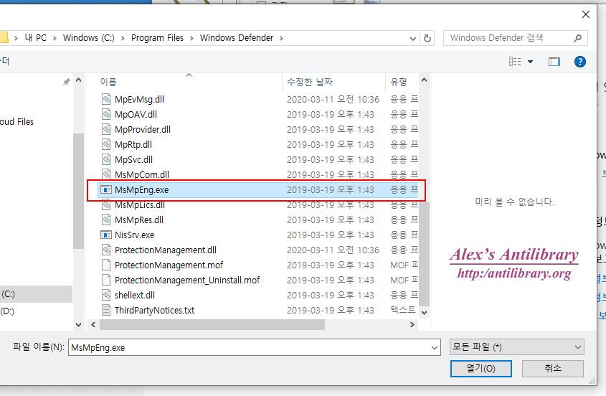This screenshot has height=396, width=606.
Task: Navigate to Program Files breadcrumb
Action: [x=157, y=38]
